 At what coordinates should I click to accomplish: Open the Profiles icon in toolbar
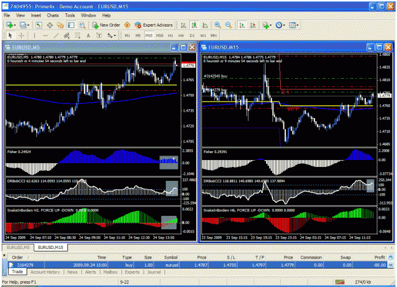[23, 25]
